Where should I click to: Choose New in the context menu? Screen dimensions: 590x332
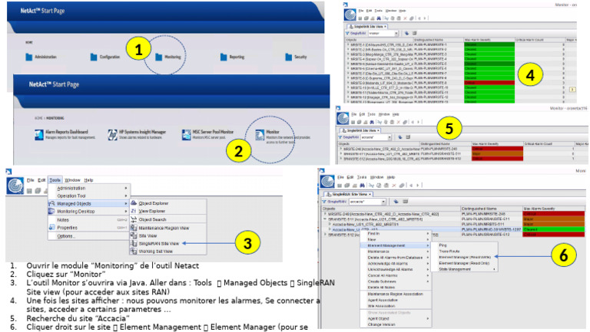click(396, 239)
